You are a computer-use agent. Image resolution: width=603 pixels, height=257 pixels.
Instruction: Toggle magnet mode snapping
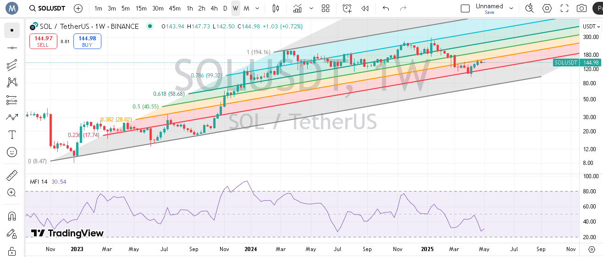pyautogui.click(x=12, y=216)
